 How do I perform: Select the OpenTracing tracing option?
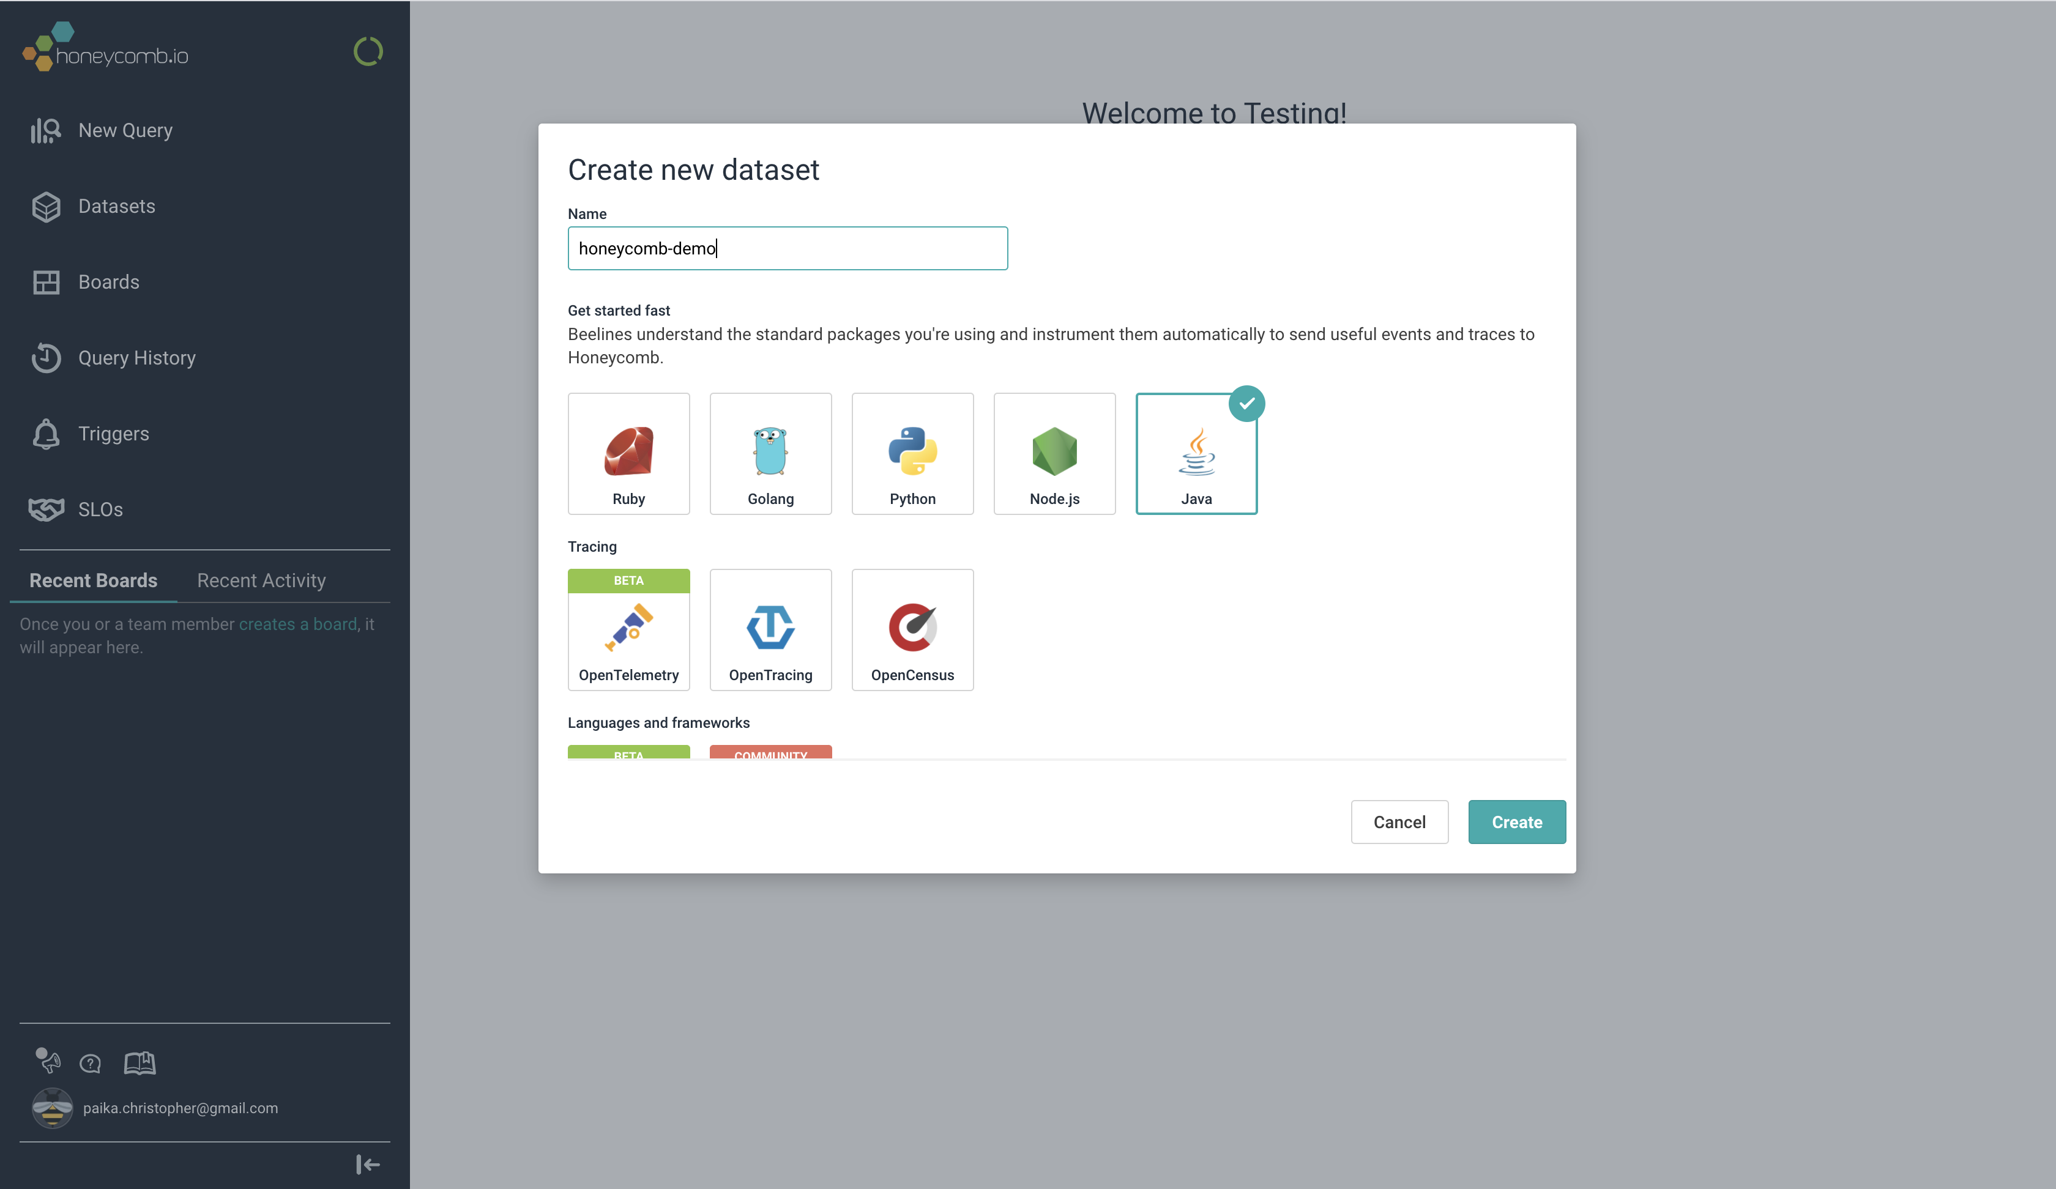pos(770,629)
